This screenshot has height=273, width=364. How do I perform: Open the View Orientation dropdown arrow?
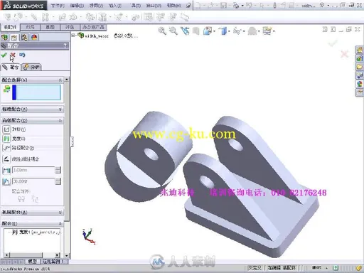click(215, 31)
